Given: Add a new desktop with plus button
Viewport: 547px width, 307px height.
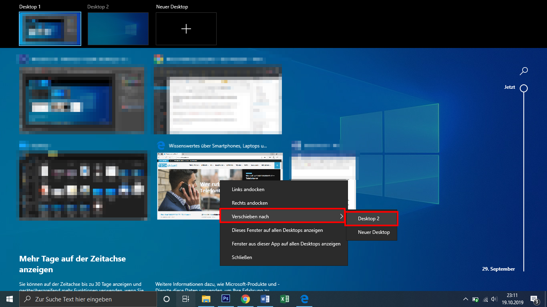Looking at the screenshot, I should (186, 29).
